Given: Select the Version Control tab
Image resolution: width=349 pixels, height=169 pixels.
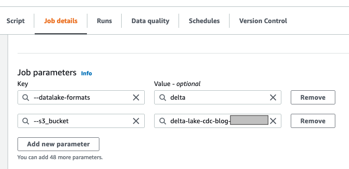Looking at the screenshot, I should coord(263,21).
